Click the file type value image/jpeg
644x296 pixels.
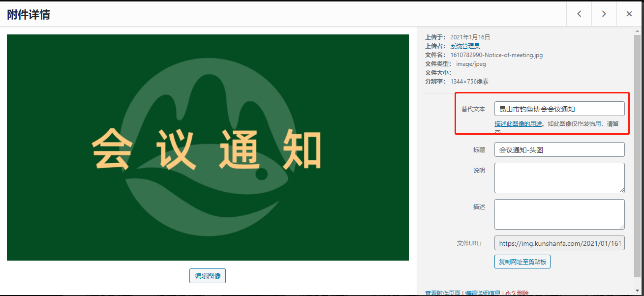coord(471,64)
